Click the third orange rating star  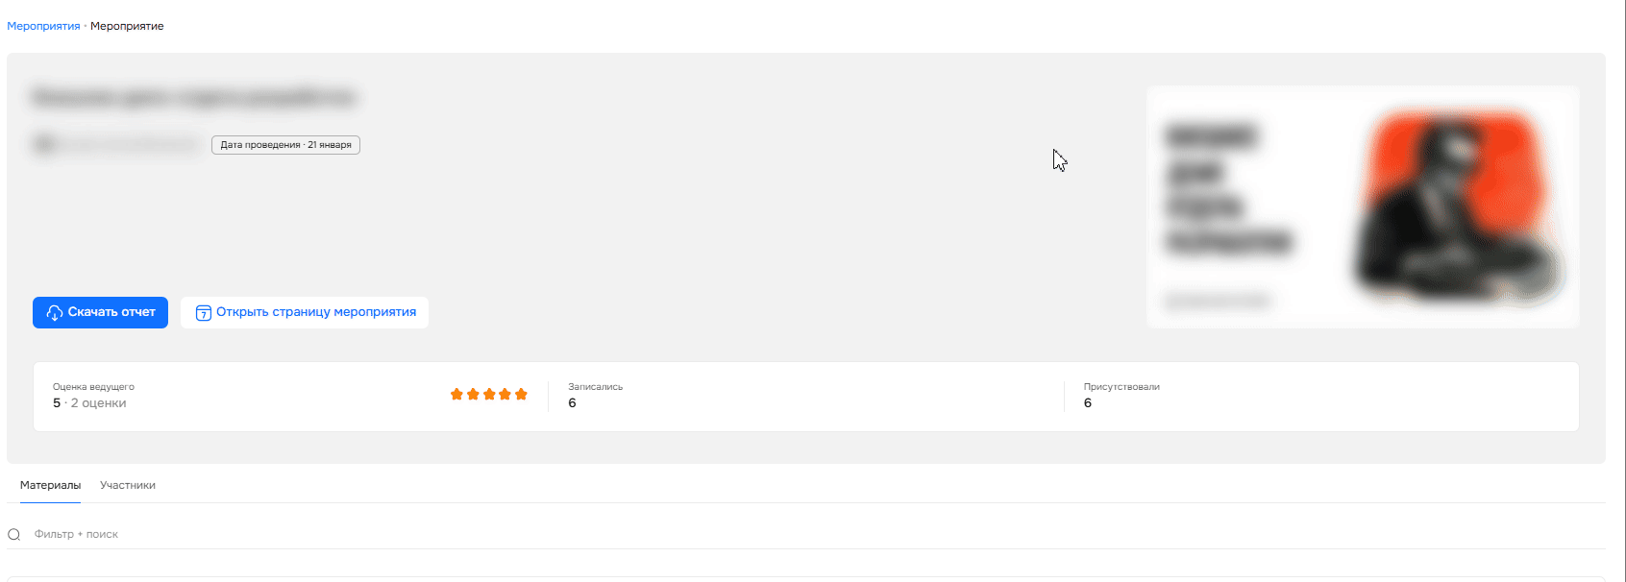click(489, 394)
